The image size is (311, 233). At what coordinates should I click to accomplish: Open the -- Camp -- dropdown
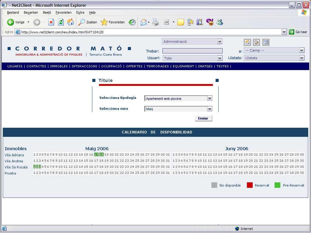[274, 50]
